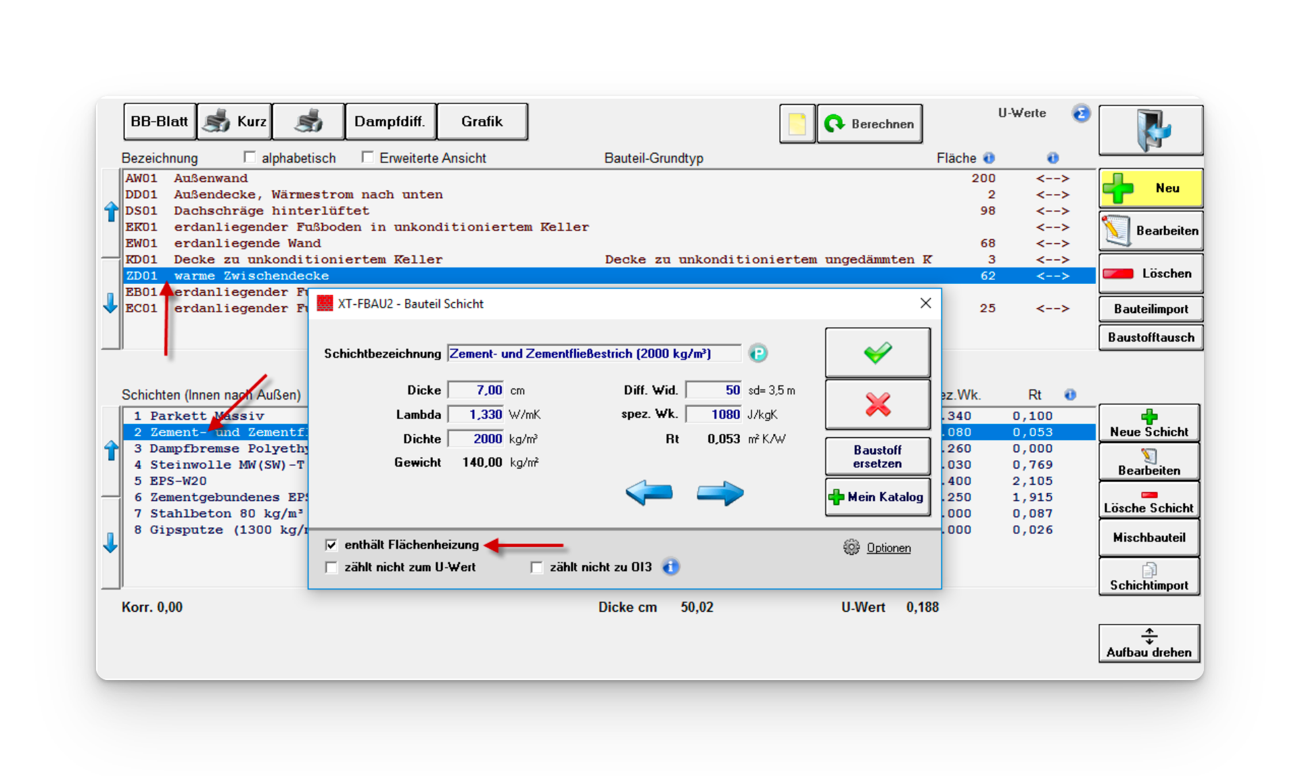The image size is (1300, 776).
Task: Go to next layer with right arrow
Action: (720, 493)
